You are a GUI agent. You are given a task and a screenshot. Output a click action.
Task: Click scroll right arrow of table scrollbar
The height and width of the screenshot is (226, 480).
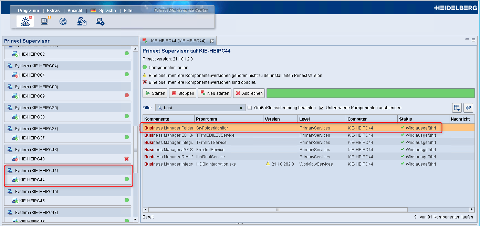point(472,210)
